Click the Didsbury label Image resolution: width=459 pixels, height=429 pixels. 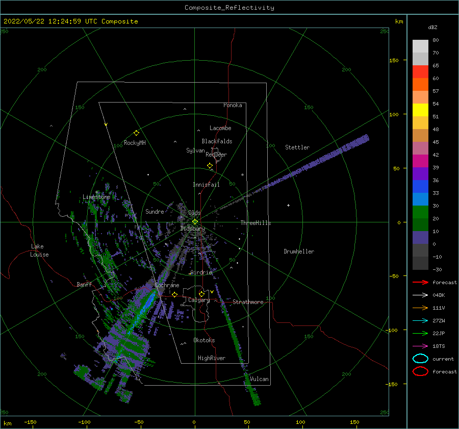[x=192, y=229]
